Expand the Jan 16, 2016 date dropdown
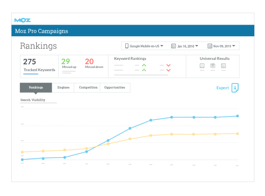Viewport: 265px width, 196px height. [185, 46]
